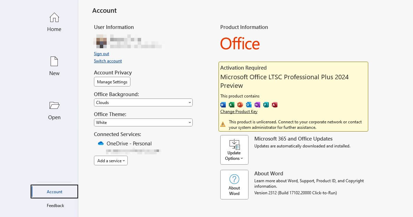This screenshot has width=413, height=217.
Task: Switch to the Feedback section
Action: (x=55, y=205)
